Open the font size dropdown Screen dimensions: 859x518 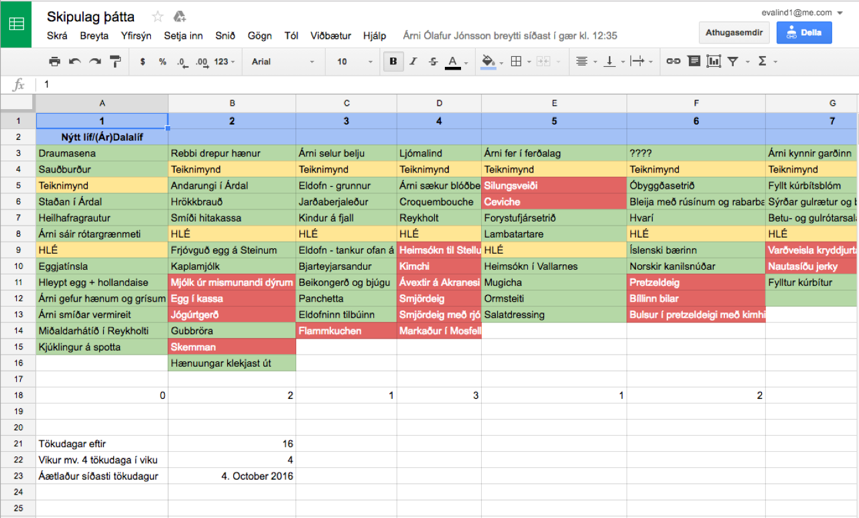pyautogui.click(x=354, y=62)
